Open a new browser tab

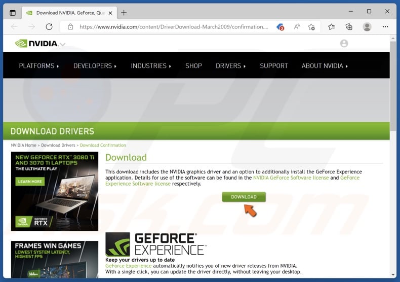[x=124, y=13]
